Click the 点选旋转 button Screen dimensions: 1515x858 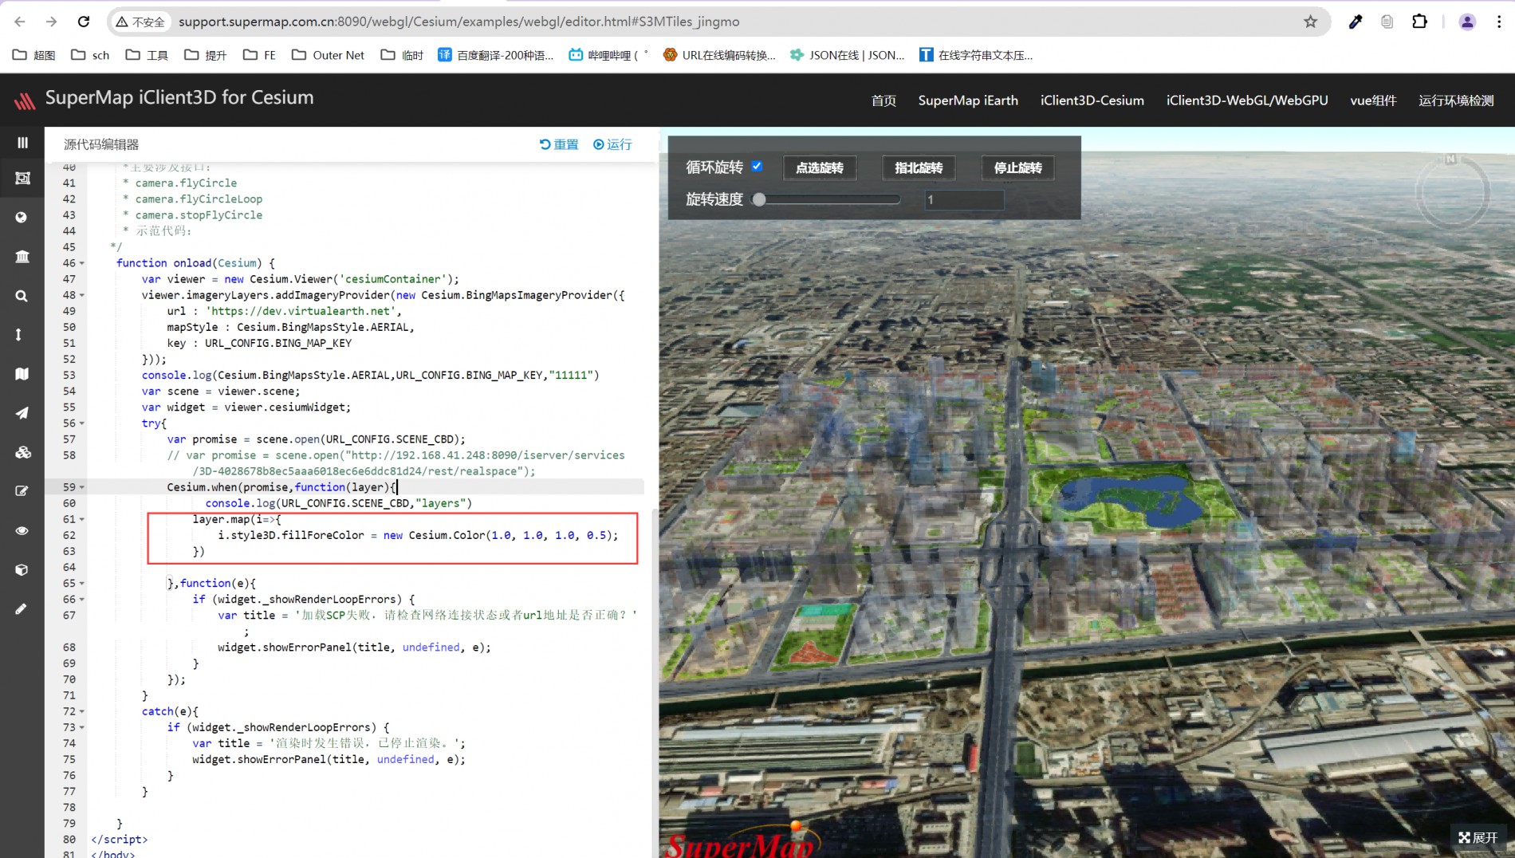pos(819,167)
